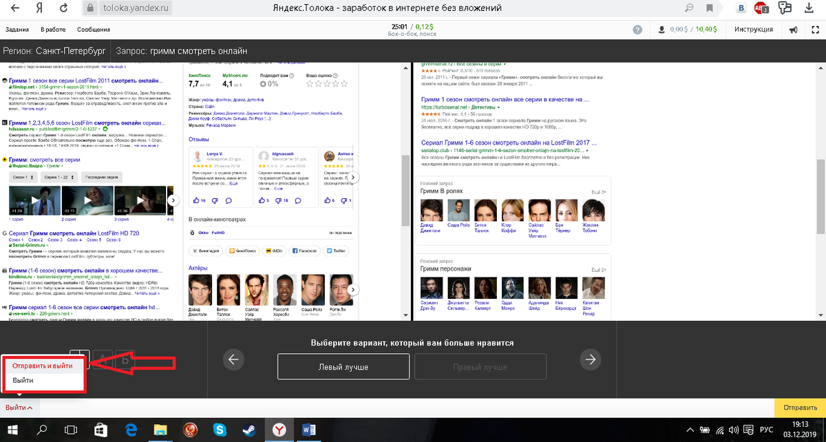Go to previous task with left arrow
Image resolution: width=826 pixels, height=442 pixels.
coord(233,359)
